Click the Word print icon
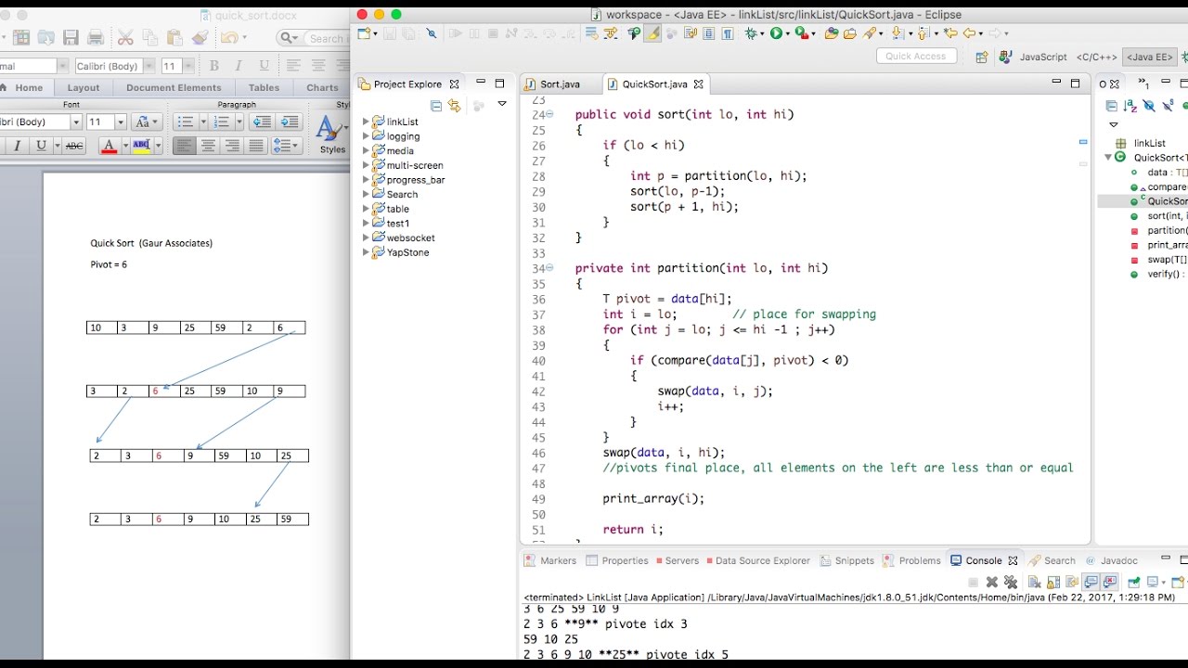 [95, 38]
